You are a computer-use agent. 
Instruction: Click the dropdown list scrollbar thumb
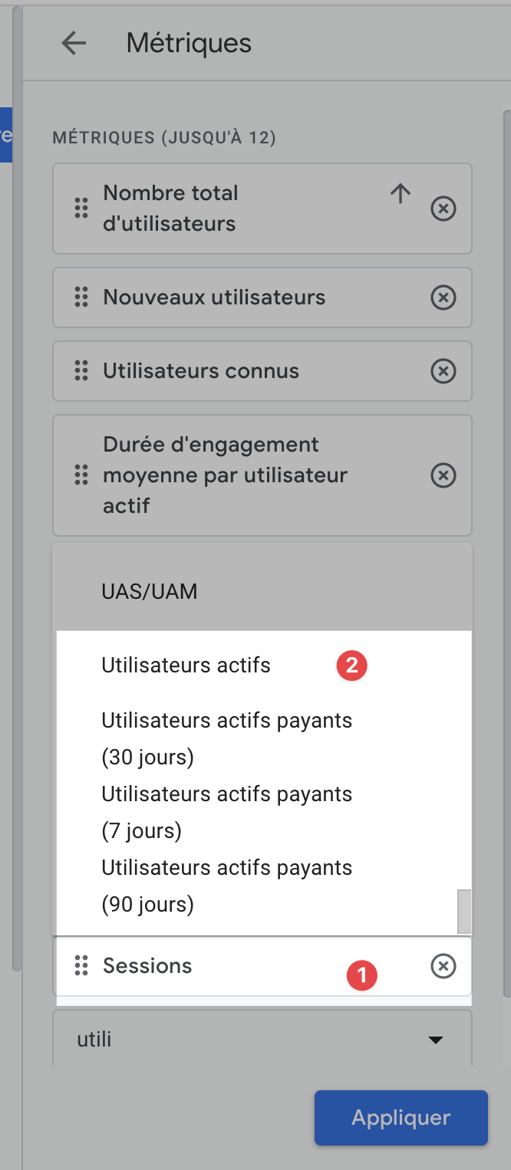point(463,910)
